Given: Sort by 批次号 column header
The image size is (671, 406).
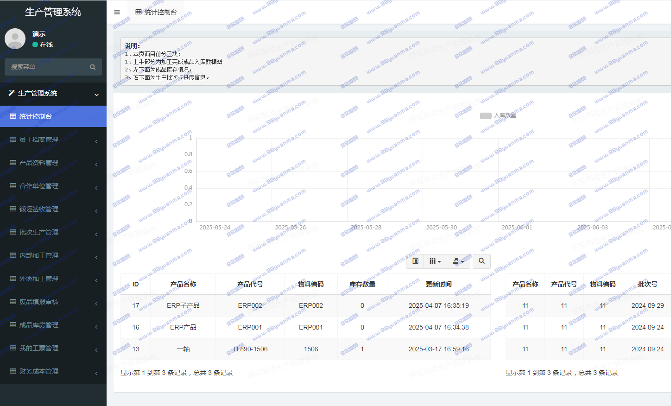Looking at the screenshot, I should [x=647, y=284].
